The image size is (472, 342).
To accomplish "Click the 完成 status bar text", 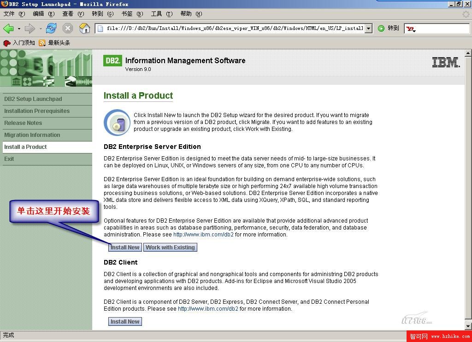I will pyautogui.click(x=8, y=335).
